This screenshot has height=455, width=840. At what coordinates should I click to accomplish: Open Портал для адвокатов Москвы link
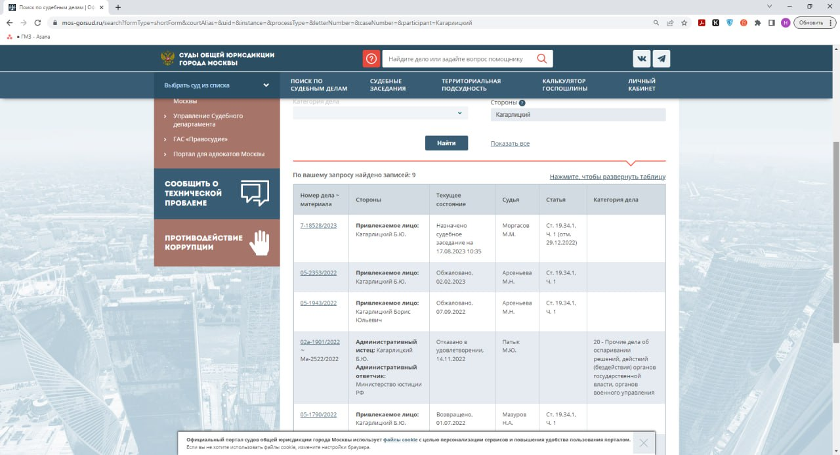click(x=219, y=154)
